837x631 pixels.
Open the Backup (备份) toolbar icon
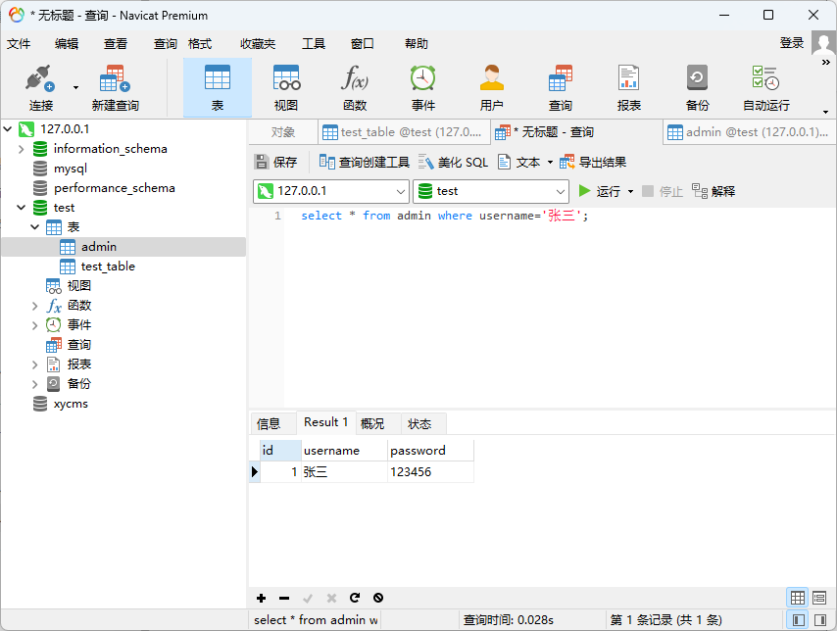coord(698,87)
